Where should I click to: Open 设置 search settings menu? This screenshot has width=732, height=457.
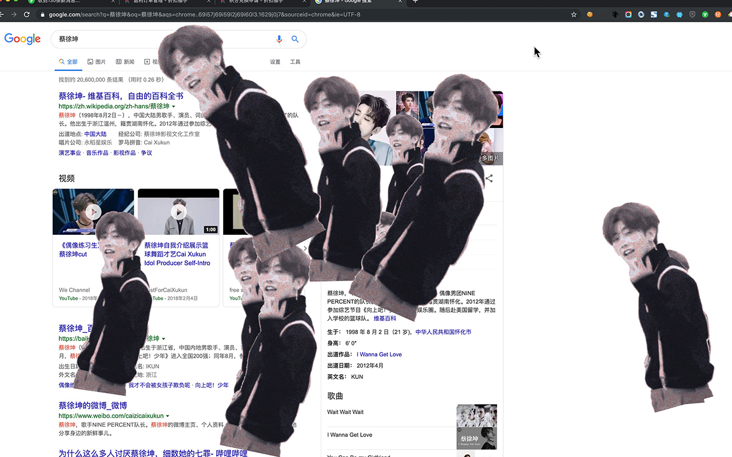click(275, 62)
